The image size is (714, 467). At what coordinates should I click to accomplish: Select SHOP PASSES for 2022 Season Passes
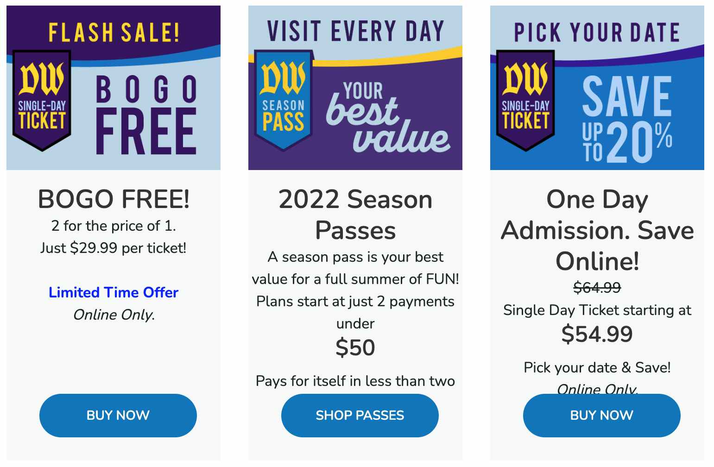click(x=360, y=416)
